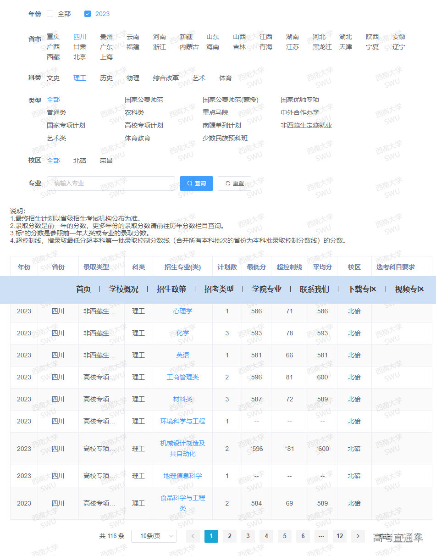Select 首页 in the navigation menu
Viewport: 436px width, 556px height.
(x=83, y=289)
